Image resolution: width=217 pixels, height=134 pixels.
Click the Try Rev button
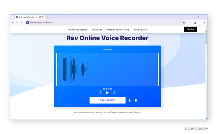[190, 29]
